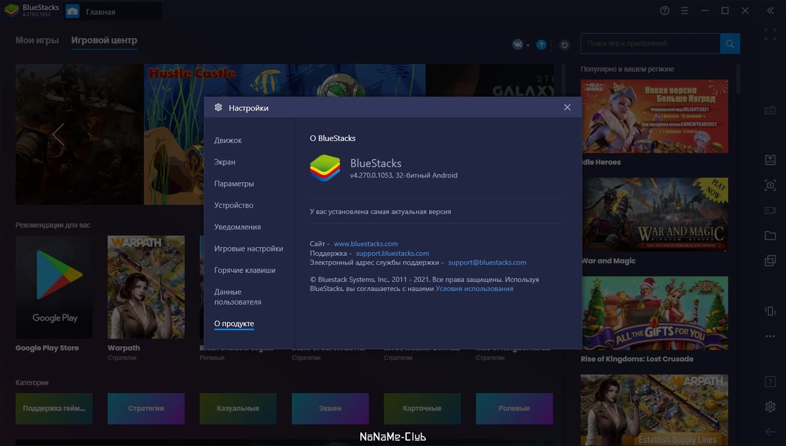Focus the Поиск игр и приложений field

coord(650,43)
